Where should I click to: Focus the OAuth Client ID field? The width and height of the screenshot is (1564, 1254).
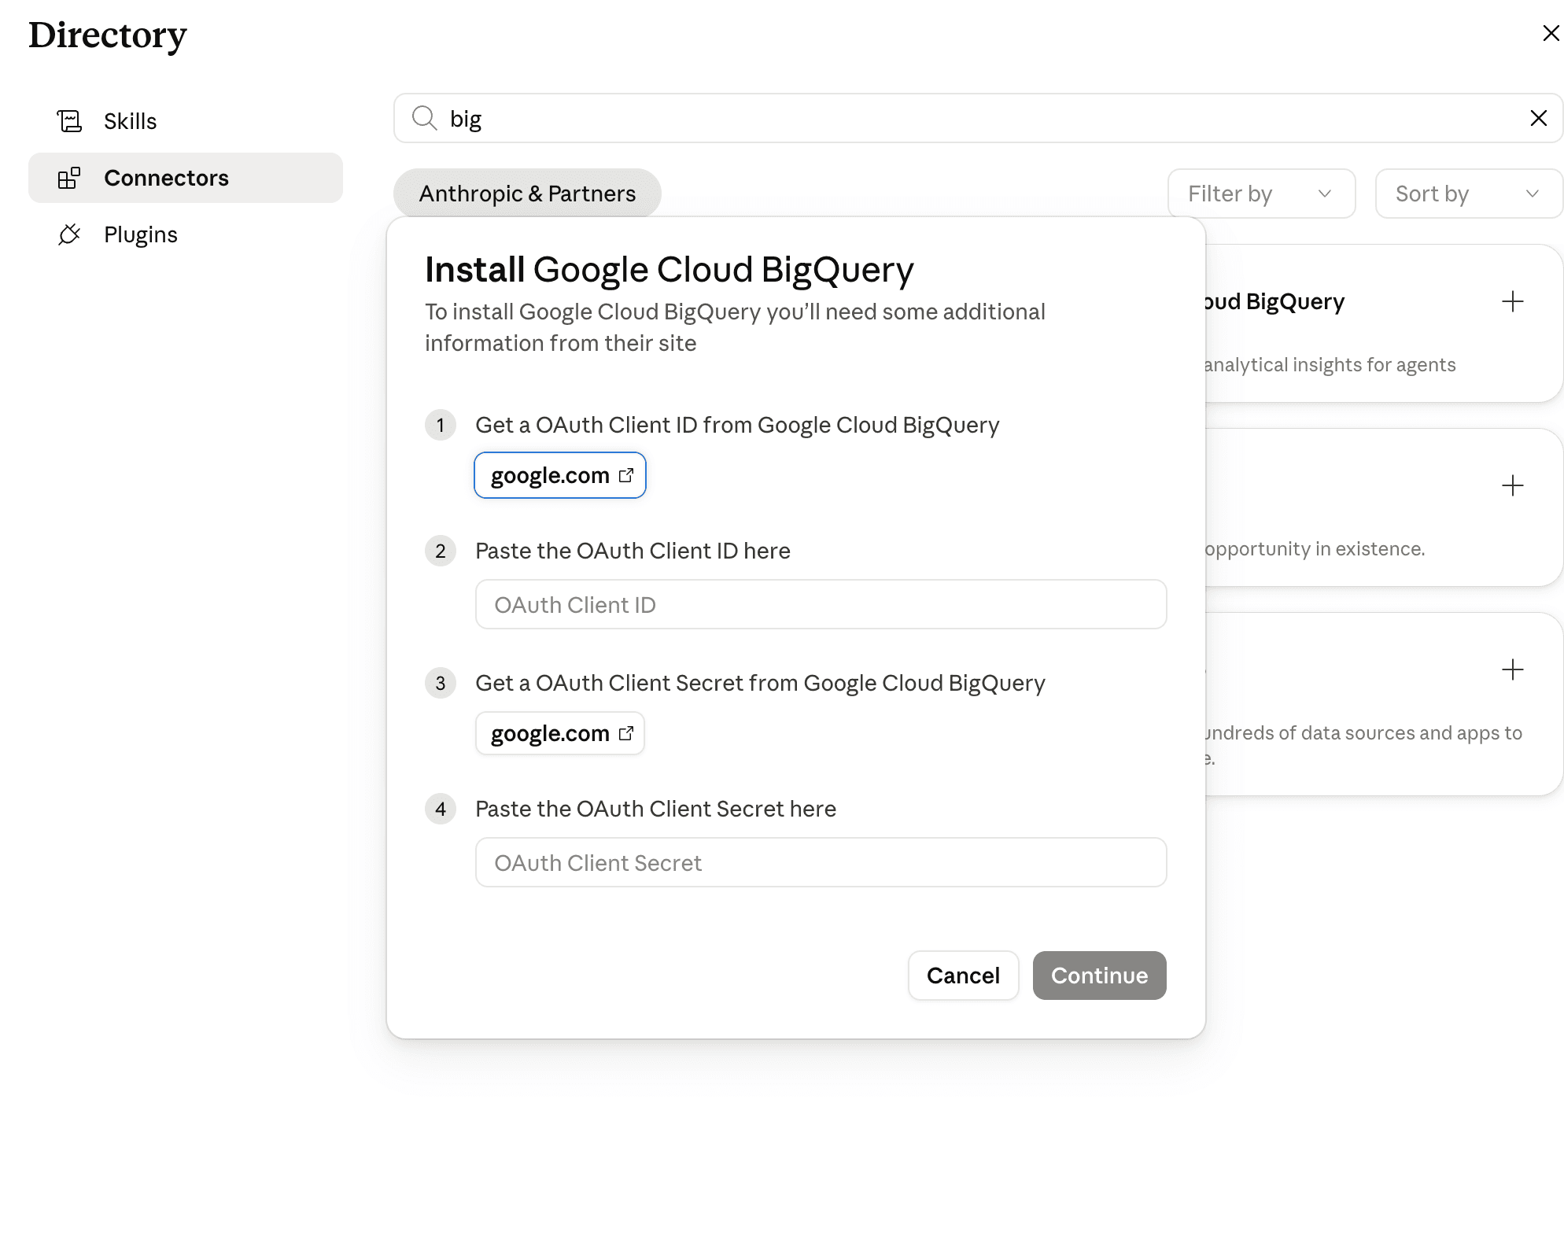pyautogui.click(x=821, y=604)
